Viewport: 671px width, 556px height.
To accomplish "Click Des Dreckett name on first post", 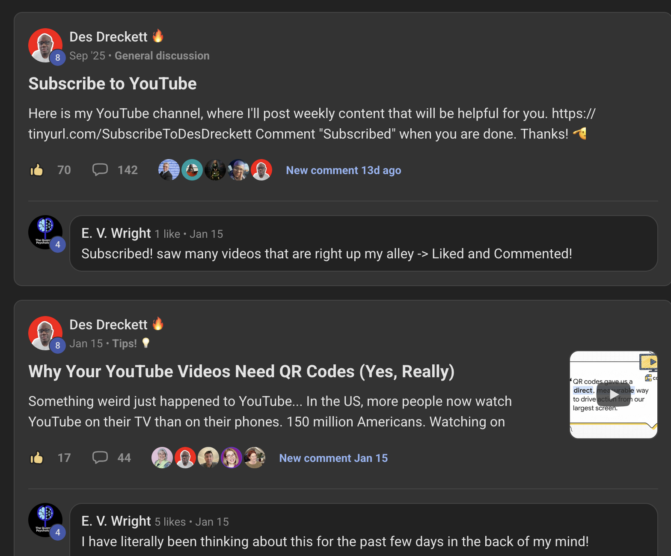I will click(108, 37).
